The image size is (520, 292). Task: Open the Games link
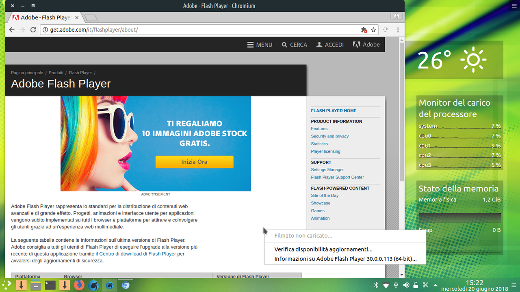(318, 211)
